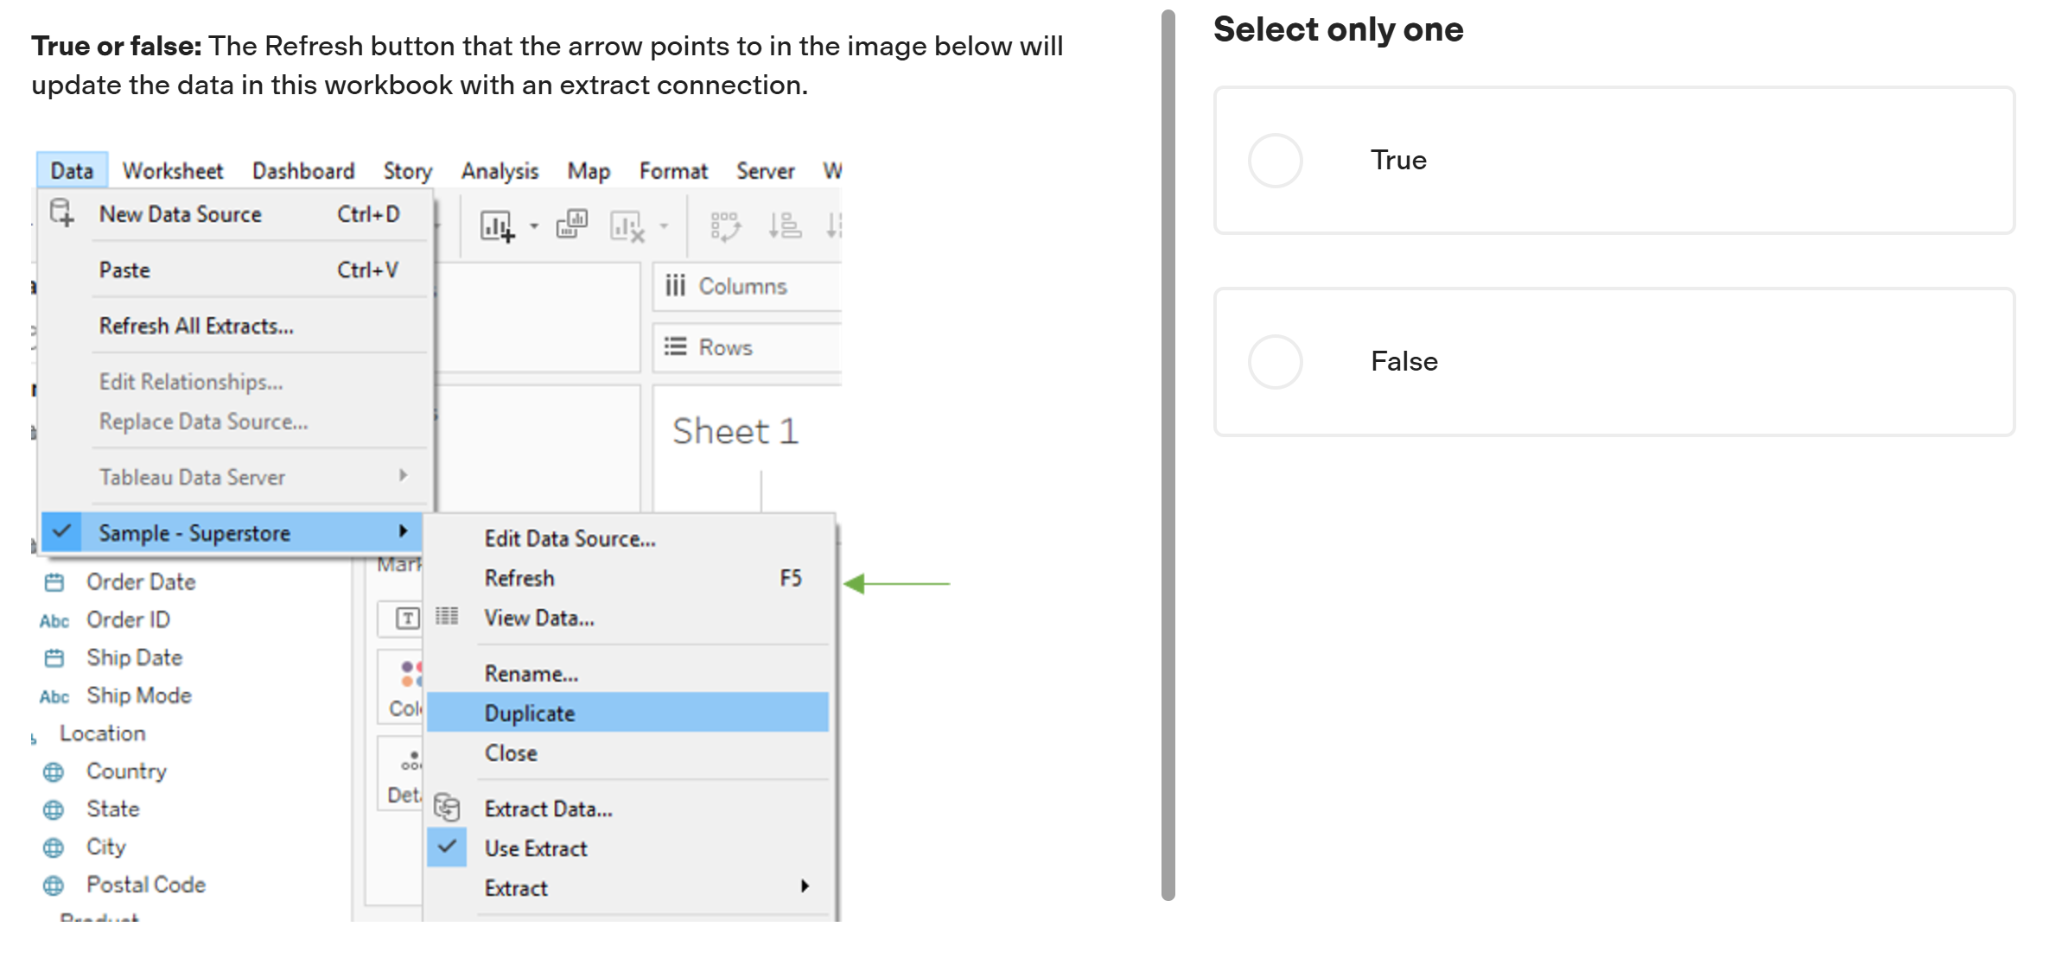This screenshot has width=2062, height=971.
Task: Toggle checkmark next to Sample - Superstore
Action: (61, 531)
